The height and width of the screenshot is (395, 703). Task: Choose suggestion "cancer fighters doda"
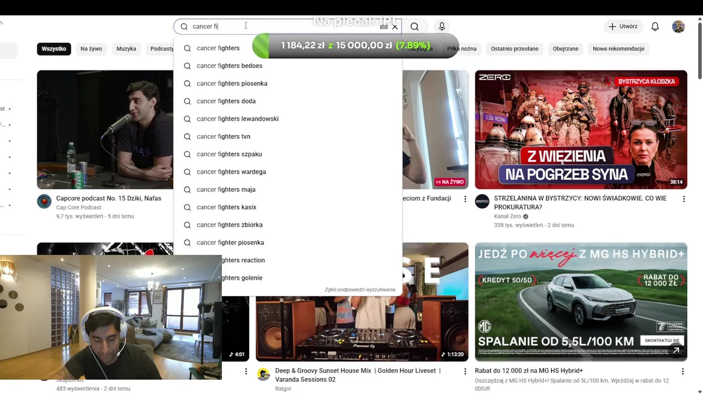[288, 101]
